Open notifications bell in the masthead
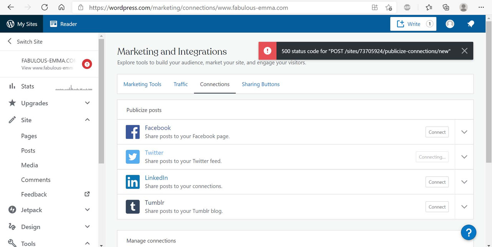 click(470, 24)
